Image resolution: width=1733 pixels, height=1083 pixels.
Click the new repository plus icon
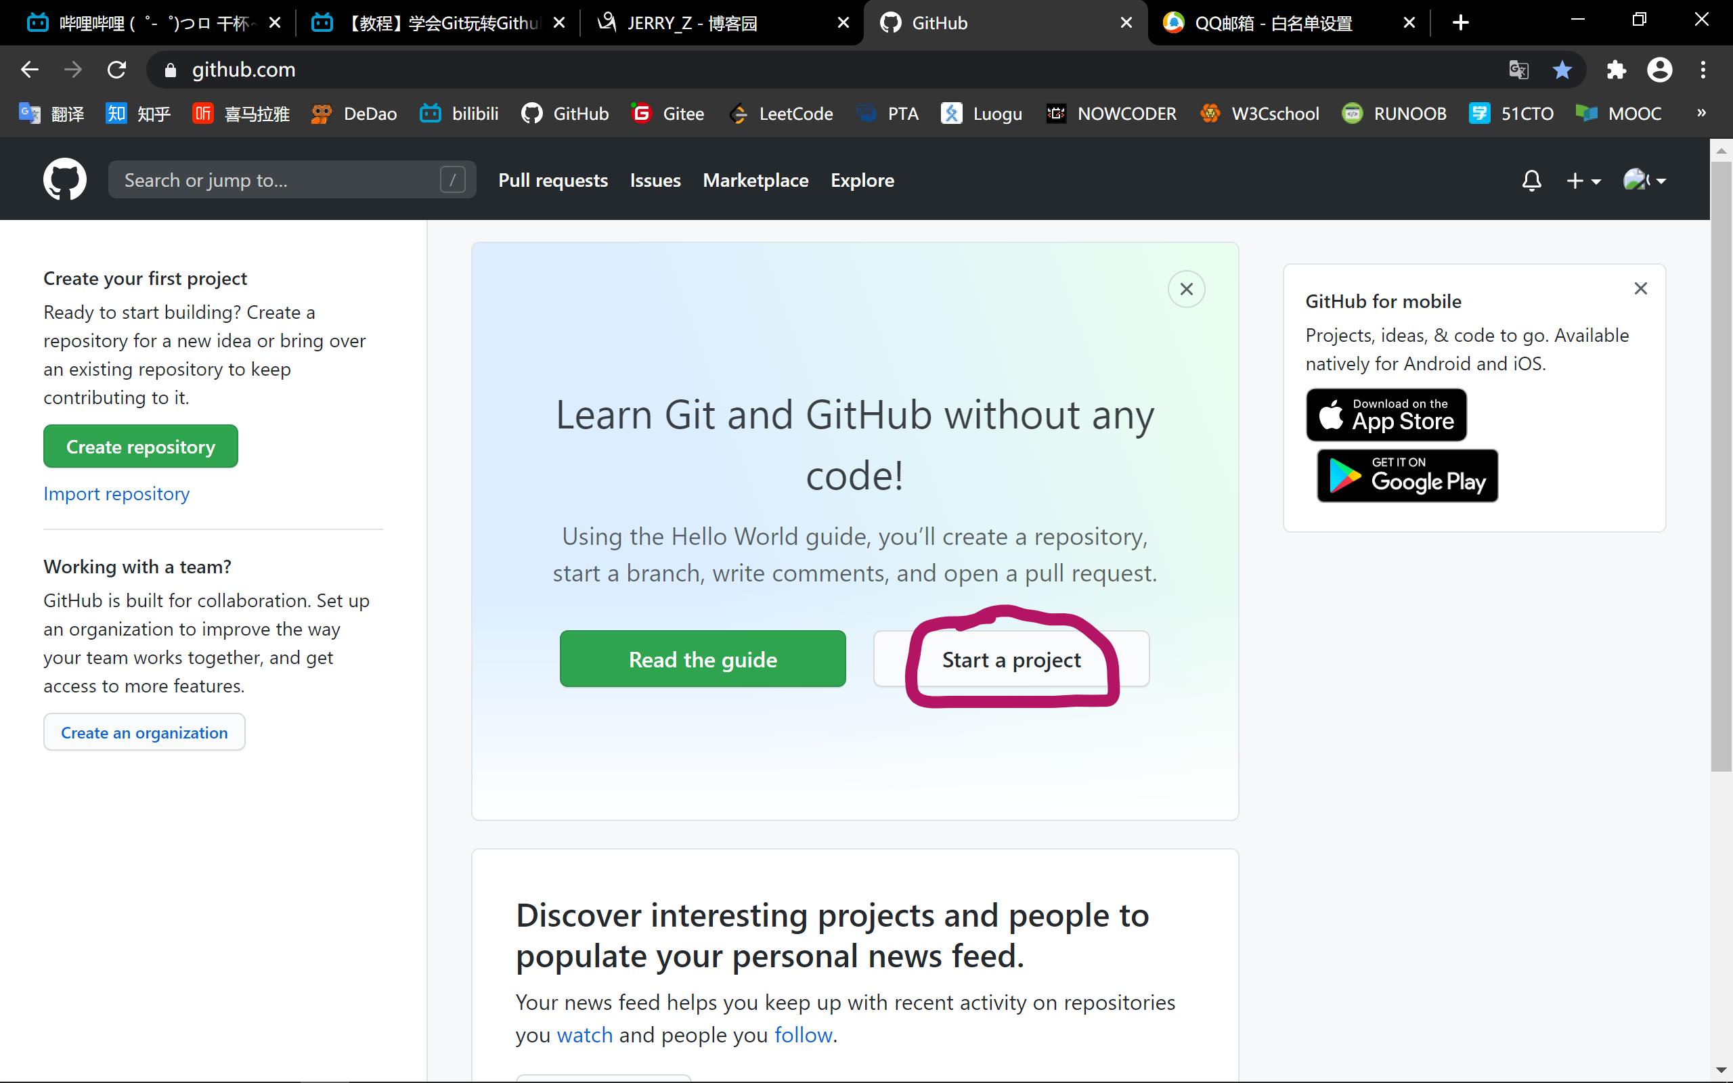(x=1579, y=179)
